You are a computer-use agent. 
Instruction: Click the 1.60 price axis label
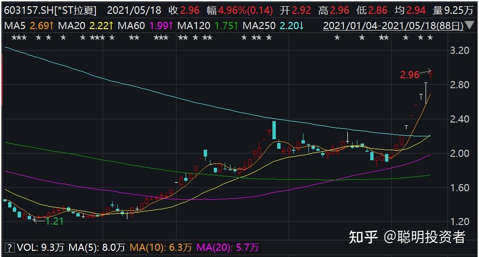pyautogui.click(x=460, y=187)
